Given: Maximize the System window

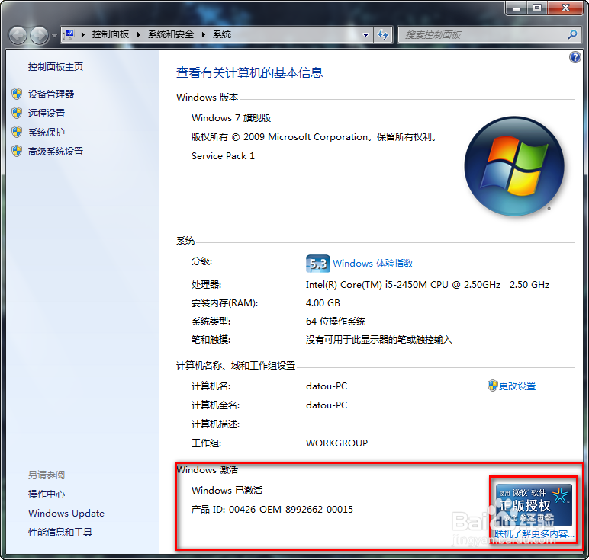Looking at the screenshot, I should pyautogui.click(x=537, y=8).
